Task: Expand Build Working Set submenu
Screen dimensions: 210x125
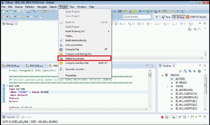Action: click(x=85, y=31)
